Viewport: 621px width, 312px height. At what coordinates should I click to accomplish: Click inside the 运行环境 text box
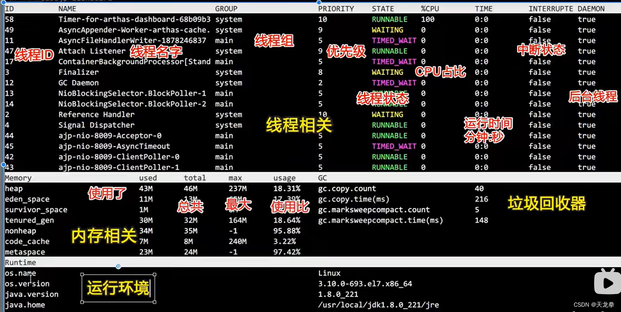coord(118,288)
